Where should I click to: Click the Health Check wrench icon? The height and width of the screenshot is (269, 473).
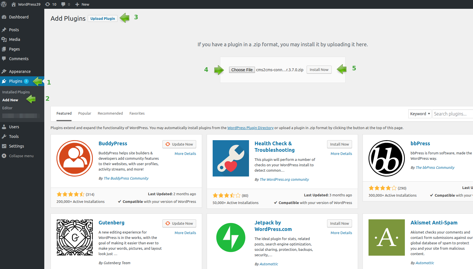coord(231,158)
